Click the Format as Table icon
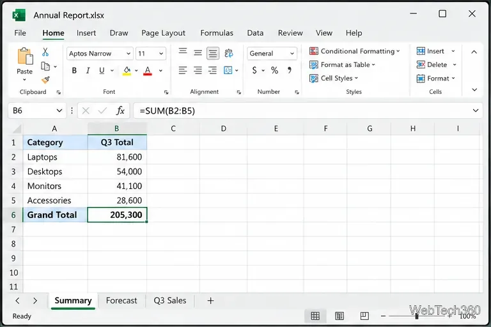The height and width of the screenshot is (327, 491). (314, 65)
